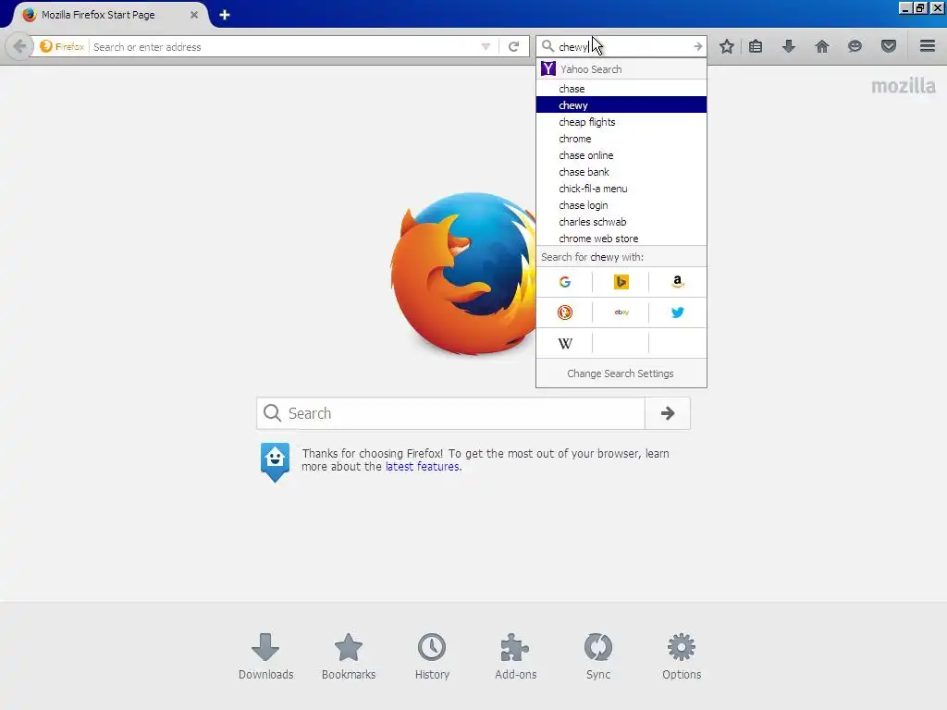Image resolution: width=947 pixels, height=710 pixels.
Task: Open Change Search Settings
Action: [x=621, y=373]
